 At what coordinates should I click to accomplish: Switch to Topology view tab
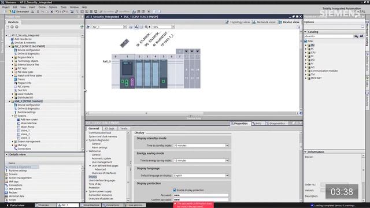pyautogui.click(x=238, y=22)
